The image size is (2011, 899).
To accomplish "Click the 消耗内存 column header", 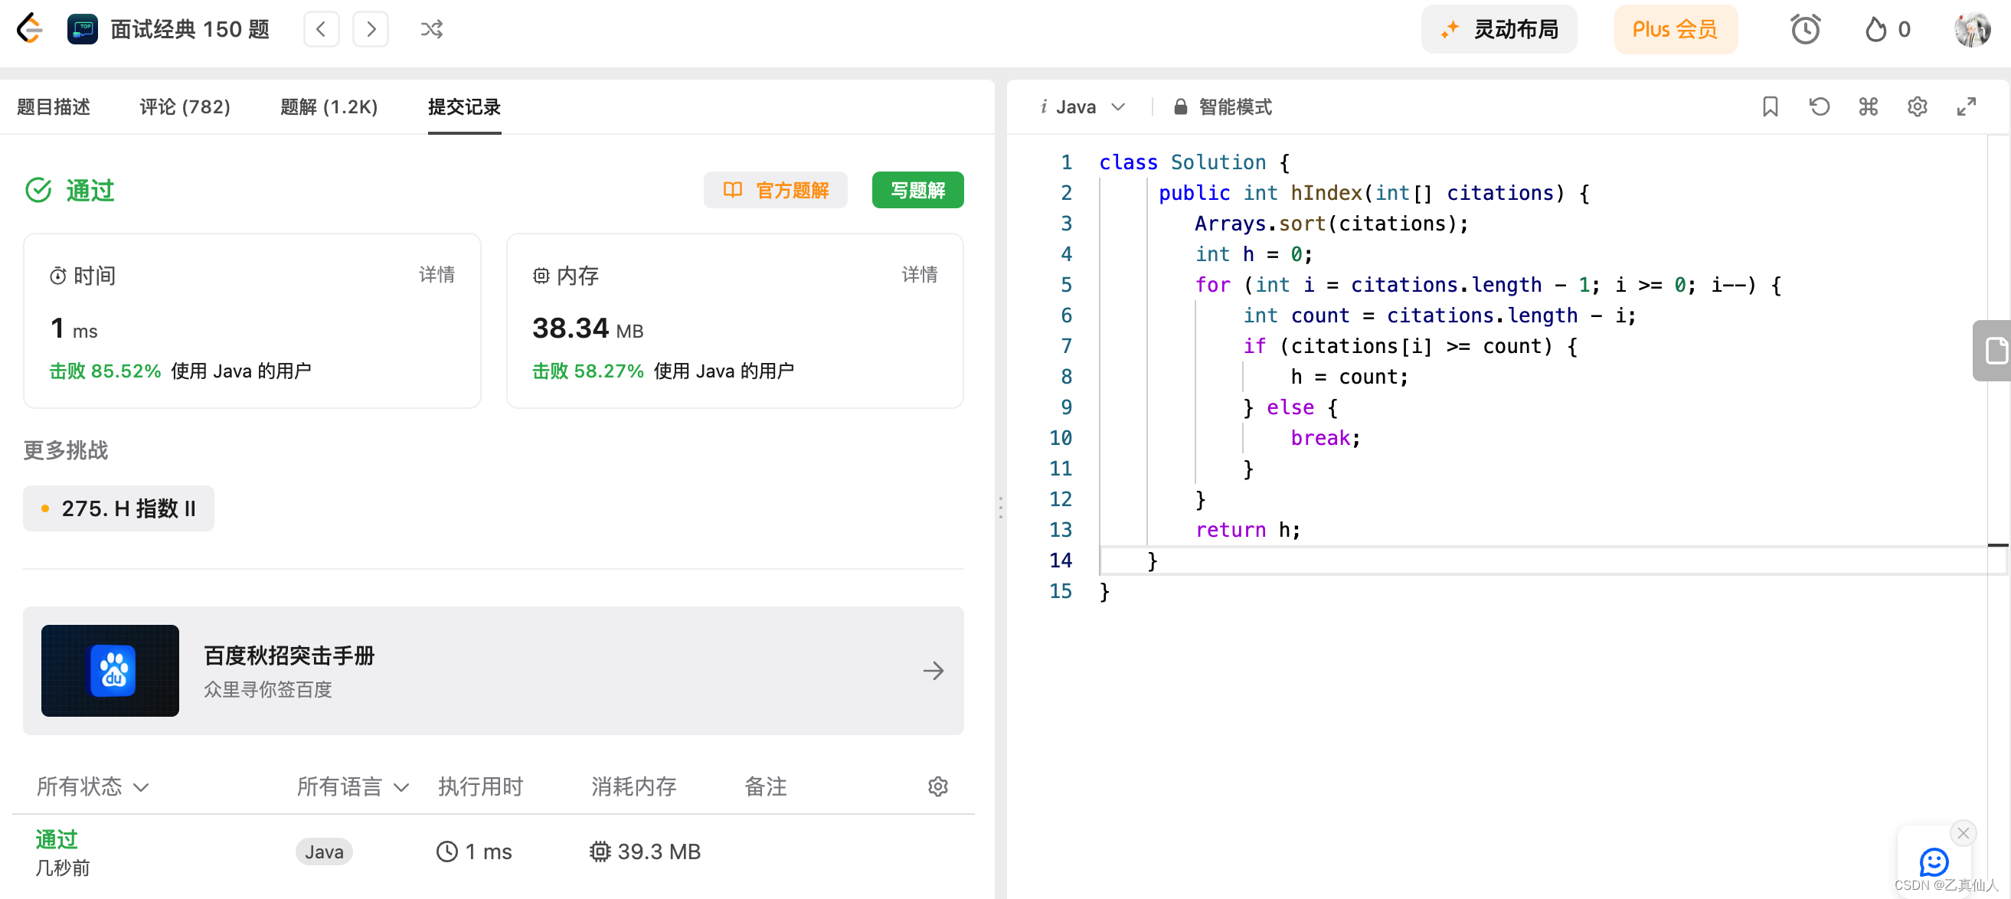I will click(633, 786).
